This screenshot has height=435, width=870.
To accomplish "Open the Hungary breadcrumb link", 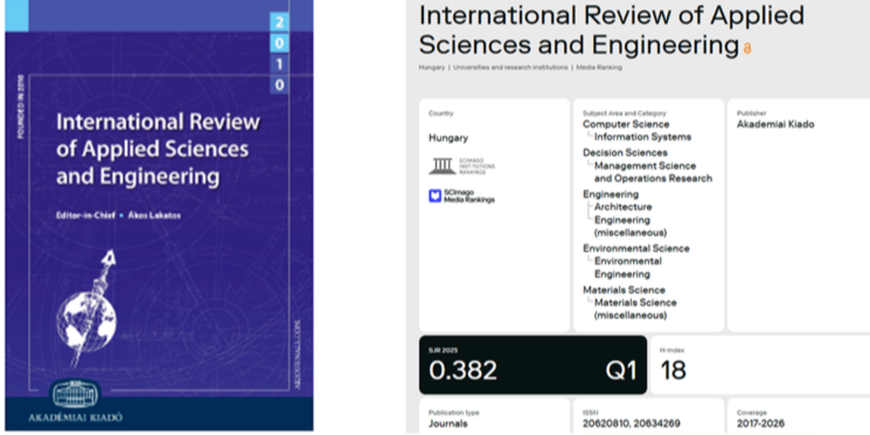I will click(432, 67).
